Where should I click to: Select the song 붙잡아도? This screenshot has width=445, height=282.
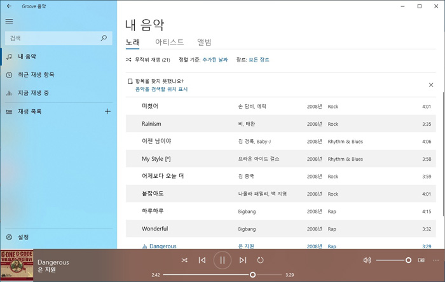pyautogui.click(x=281, y=194)
